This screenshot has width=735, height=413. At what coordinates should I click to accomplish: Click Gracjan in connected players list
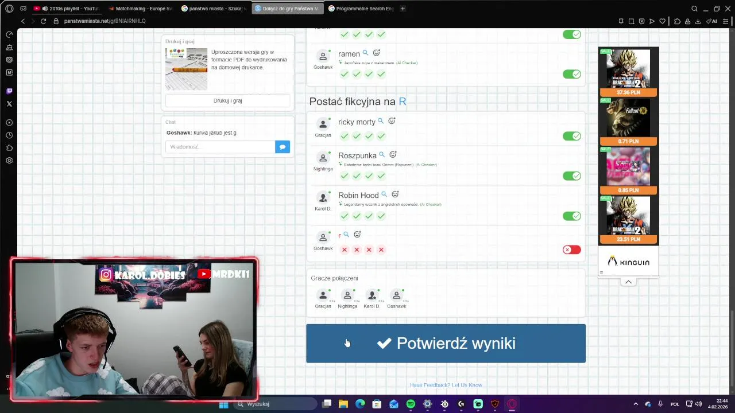tap(323, 299)
